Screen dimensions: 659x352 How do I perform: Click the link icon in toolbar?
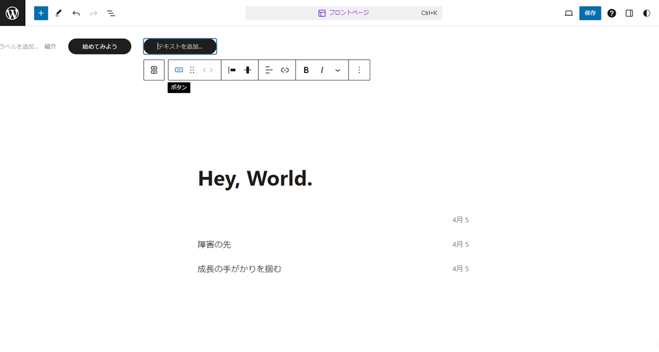(x=285, y=70)
